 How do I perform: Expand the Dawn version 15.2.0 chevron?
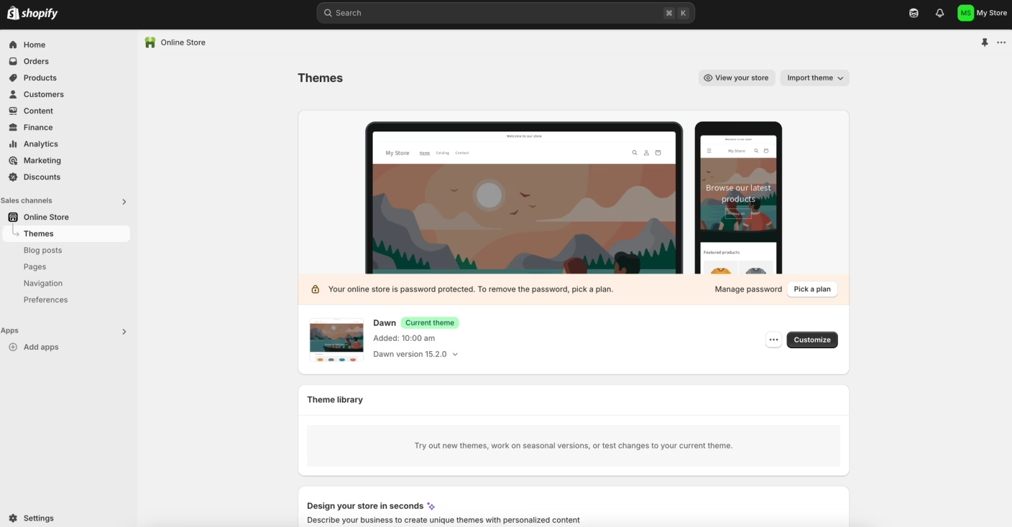click(455, 354)
